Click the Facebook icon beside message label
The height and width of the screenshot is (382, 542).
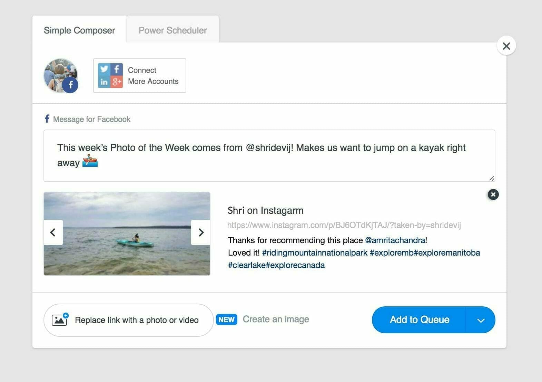tap(47, 119)
